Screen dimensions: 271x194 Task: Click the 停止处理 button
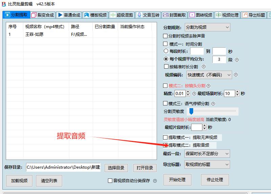click(215, 180)
